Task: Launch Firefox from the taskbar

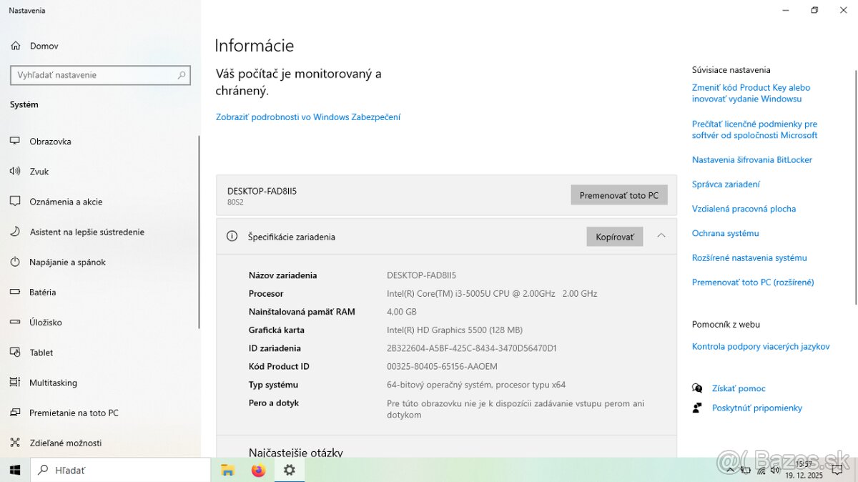Action: click(258, 470)
